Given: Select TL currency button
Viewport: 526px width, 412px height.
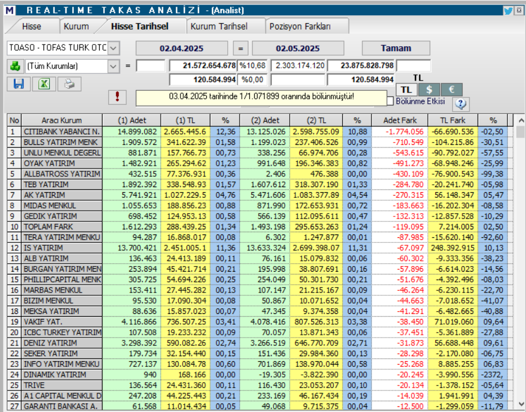Looking at the screenshot, I should coord(406,90).
